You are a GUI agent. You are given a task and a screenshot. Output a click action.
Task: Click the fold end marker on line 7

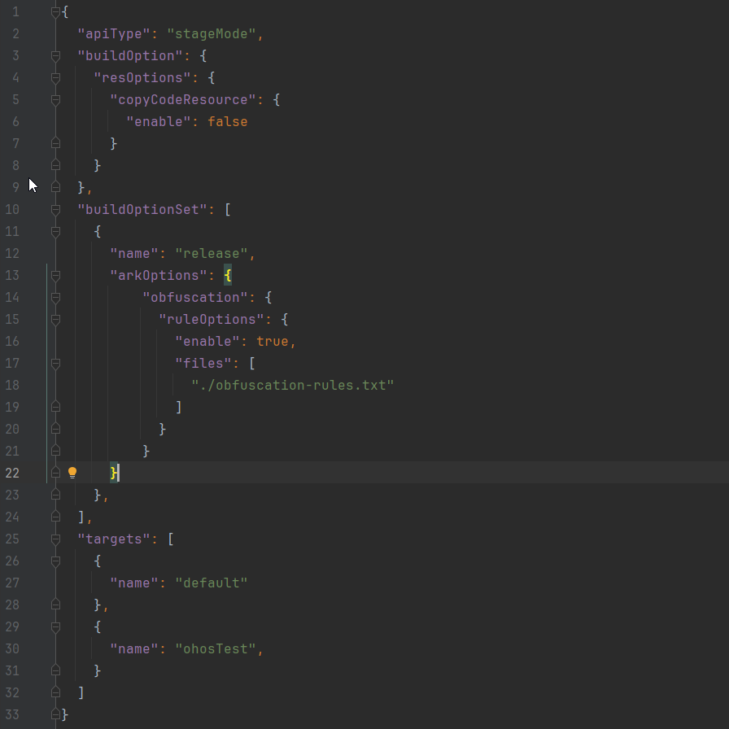tap(55, 143)
